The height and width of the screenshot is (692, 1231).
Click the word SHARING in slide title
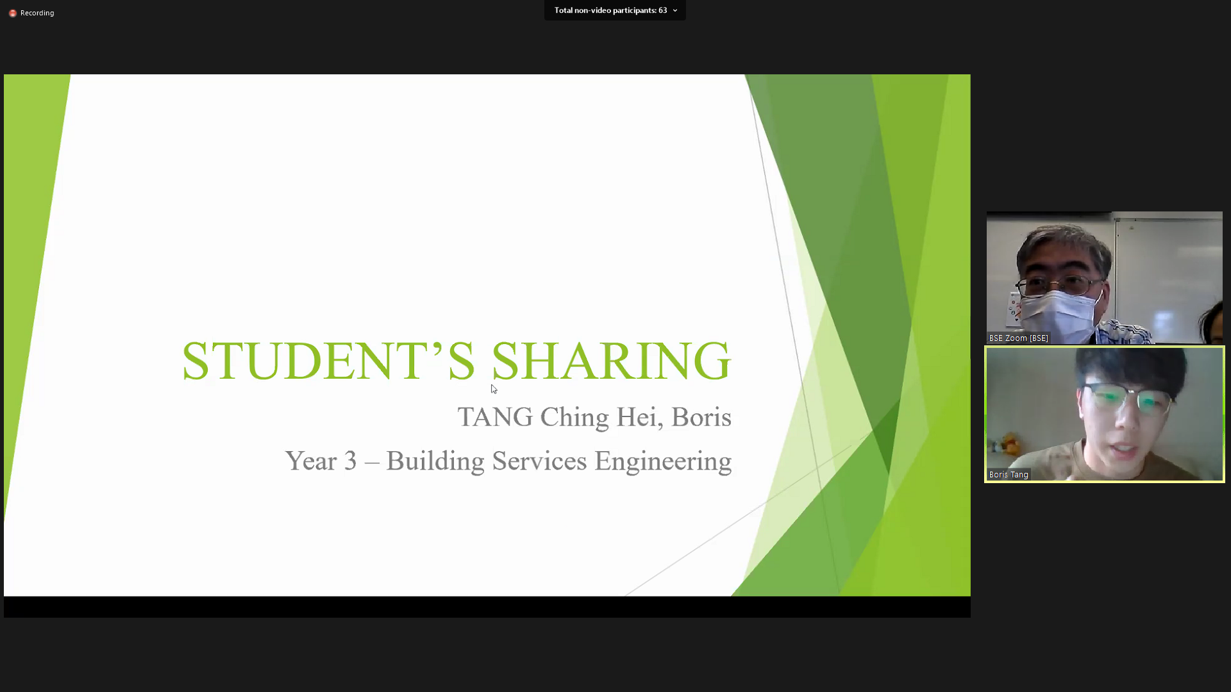pos(610,361)
